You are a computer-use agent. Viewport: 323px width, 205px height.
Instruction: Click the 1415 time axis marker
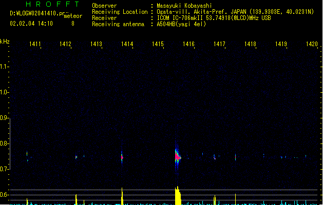158,44
